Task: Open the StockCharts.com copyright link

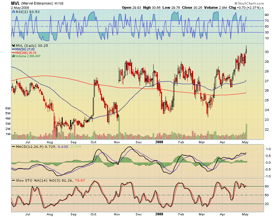Action: (249, 3)
